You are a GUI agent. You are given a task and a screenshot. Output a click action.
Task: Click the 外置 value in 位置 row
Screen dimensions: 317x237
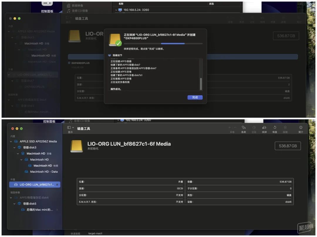(181, 182)
